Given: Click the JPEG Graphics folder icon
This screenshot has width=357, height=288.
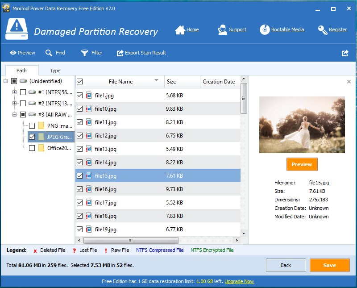Looking at the screenshot, I should pyautogui.click(x=41, y=137).
